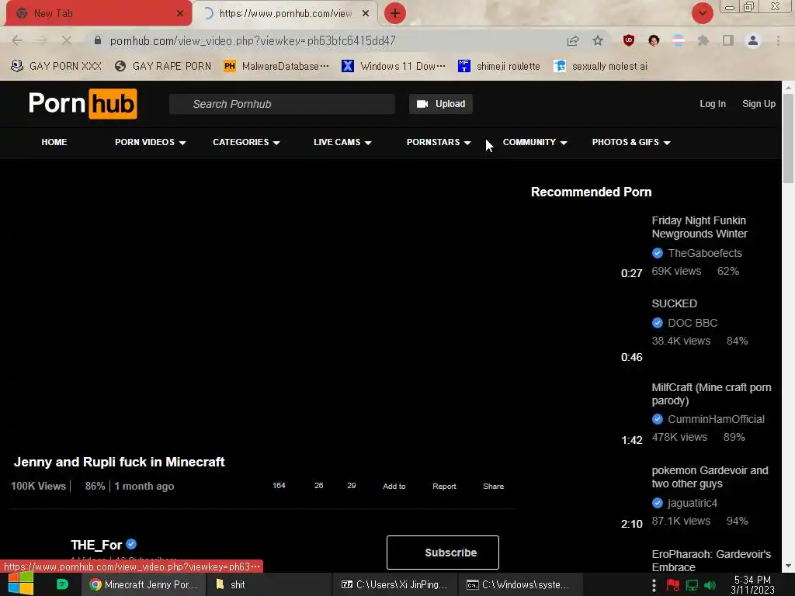Toggle the browser side panel icon
The width and height of the screenshot is (795, 596).
728,40
